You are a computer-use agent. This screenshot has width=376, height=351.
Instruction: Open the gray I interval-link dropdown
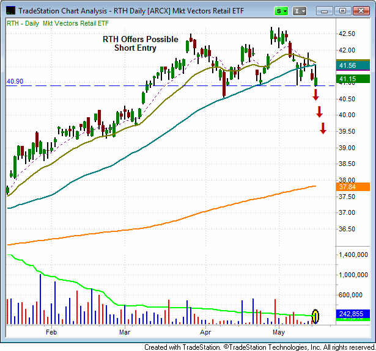point(299,11)
